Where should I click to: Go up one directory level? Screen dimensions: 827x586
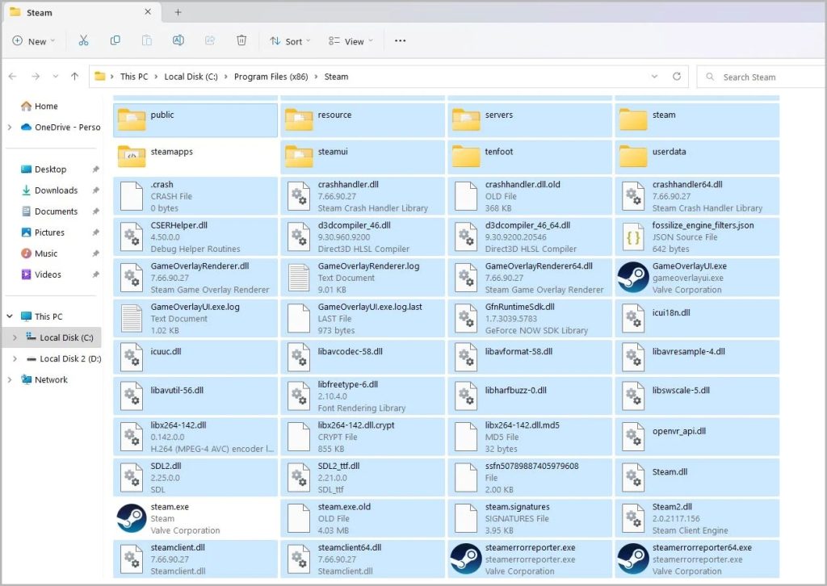click(74, 77)
